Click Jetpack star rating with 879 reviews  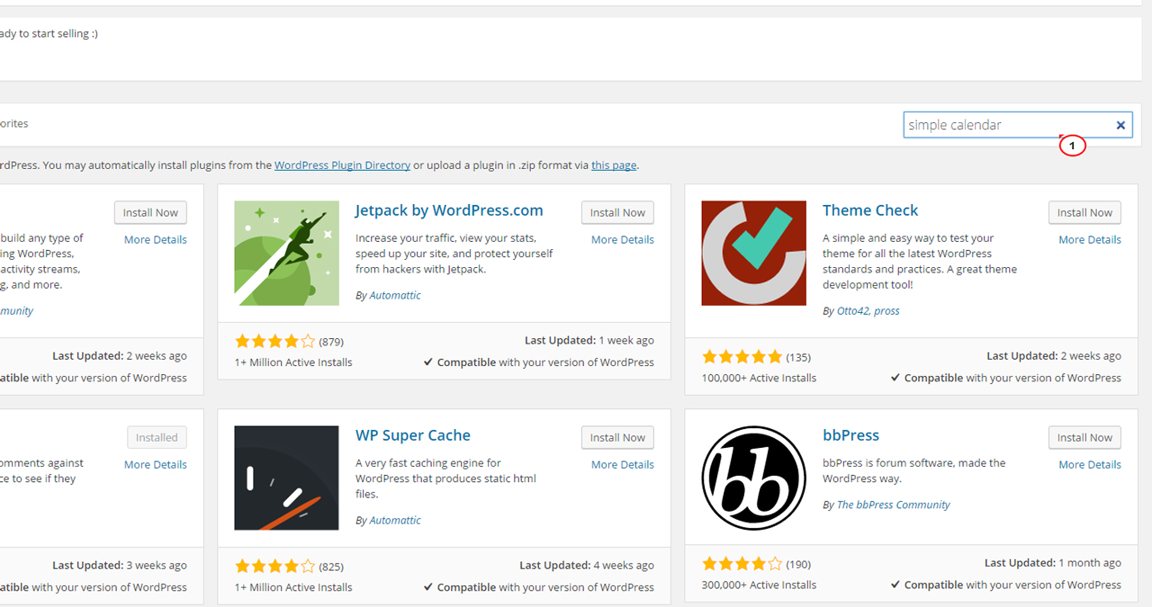point(275,342)
